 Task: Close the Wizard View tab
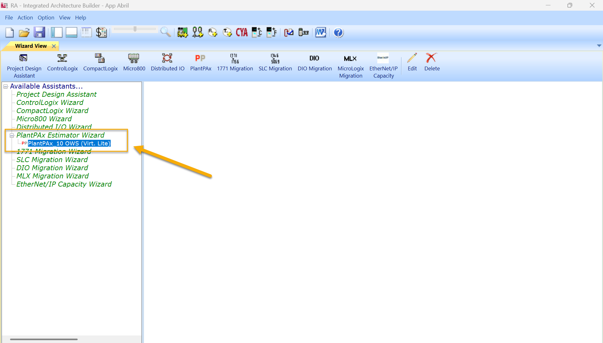[x=54, y=46]
